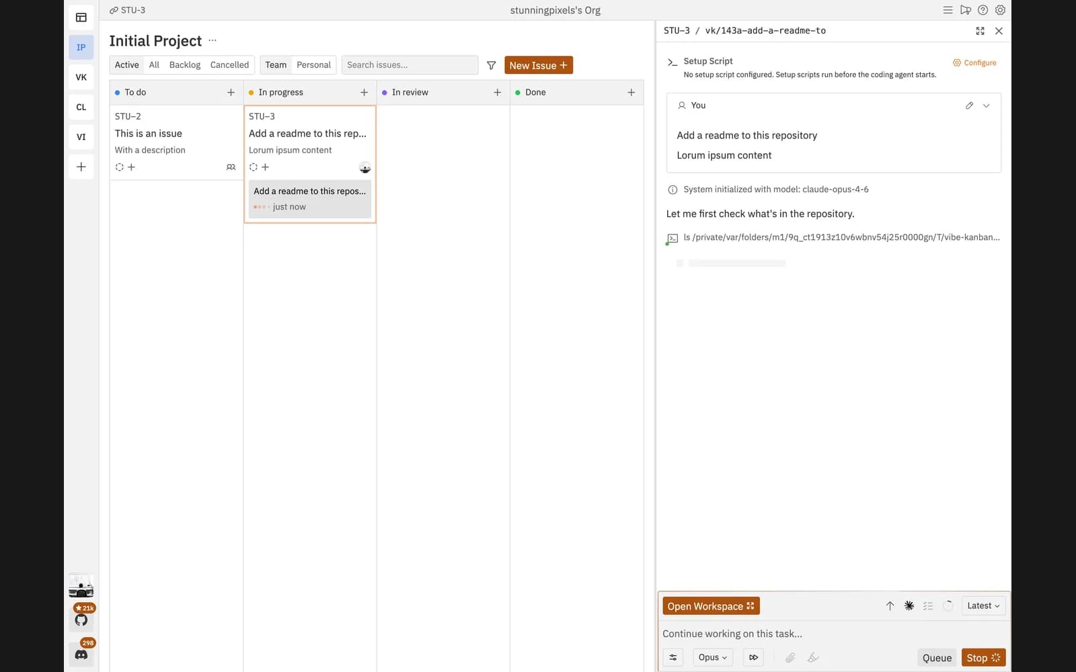Open the hamburger menu in the top bar
This screenshot has height=672, width=1076.
[x=948, y=10]
